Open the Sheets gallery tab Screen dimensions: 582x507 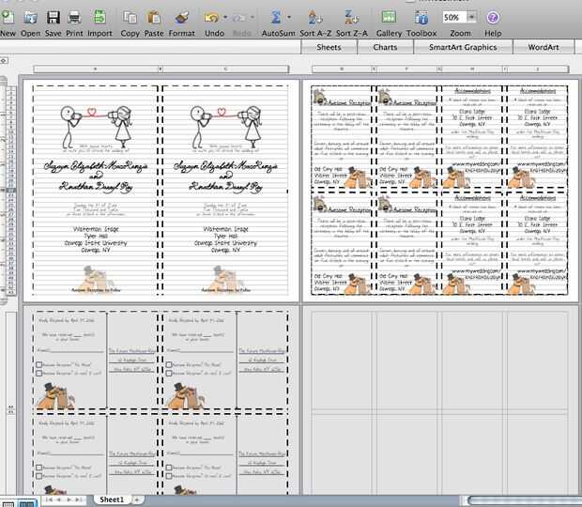[329, 47]
